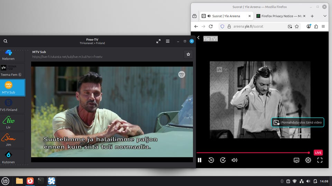The image size is (332, 186).
Task: Select Liv channel
Action: click(12, 123)
